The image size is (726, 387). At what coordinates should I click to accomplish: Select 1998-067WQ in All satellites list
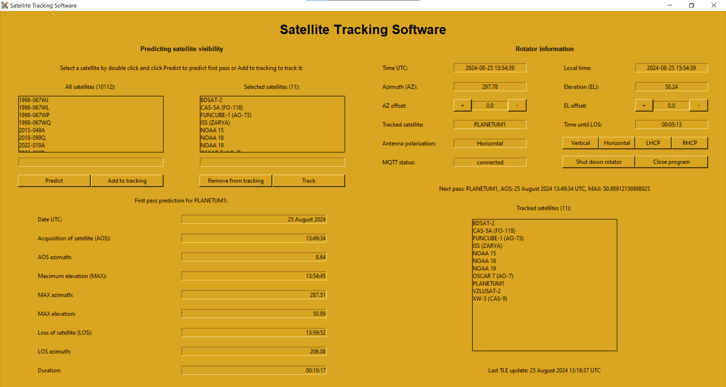click(x=91, y=123)
